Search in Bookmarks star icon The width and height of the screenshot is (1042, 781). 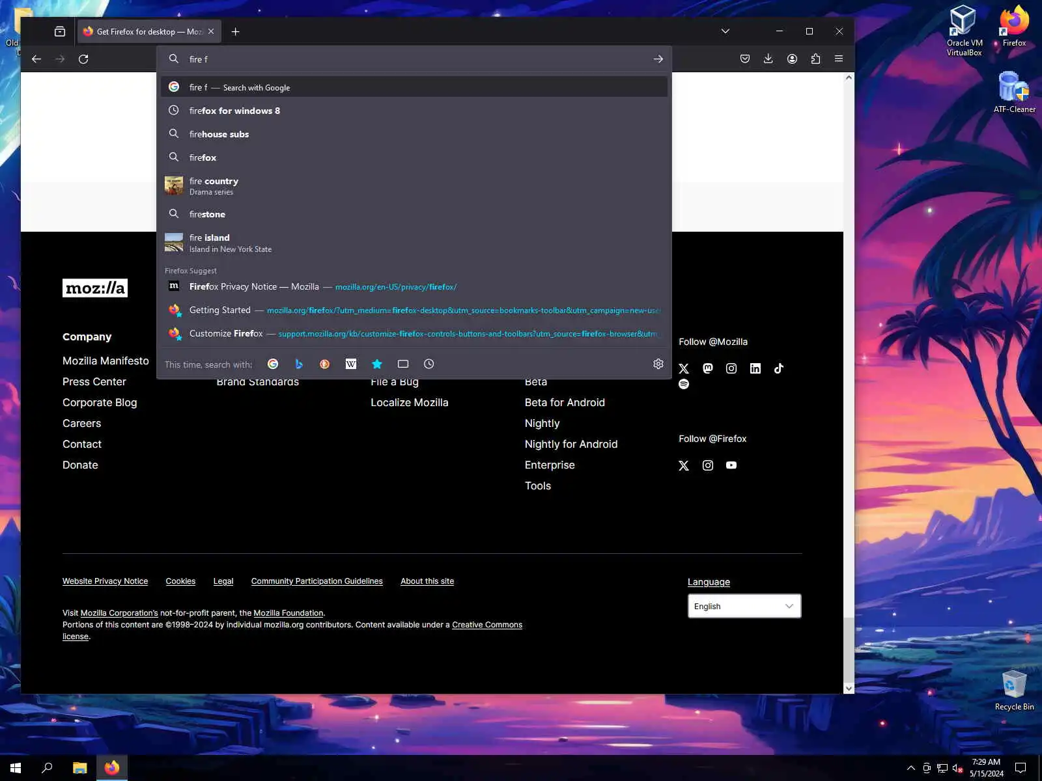(377, 364)
